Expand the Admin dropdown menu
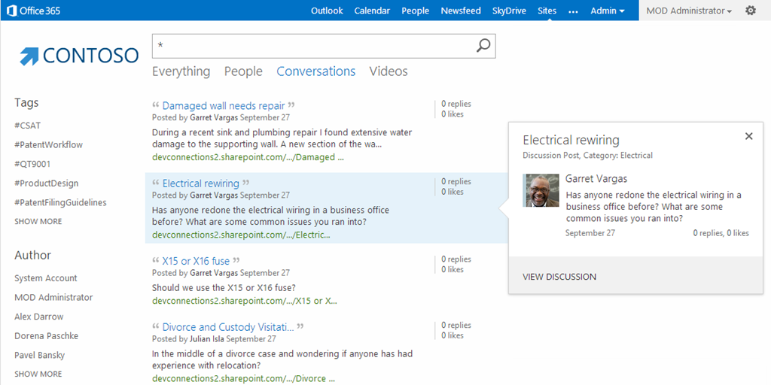The image size is (771, 385). pos(608,11)
